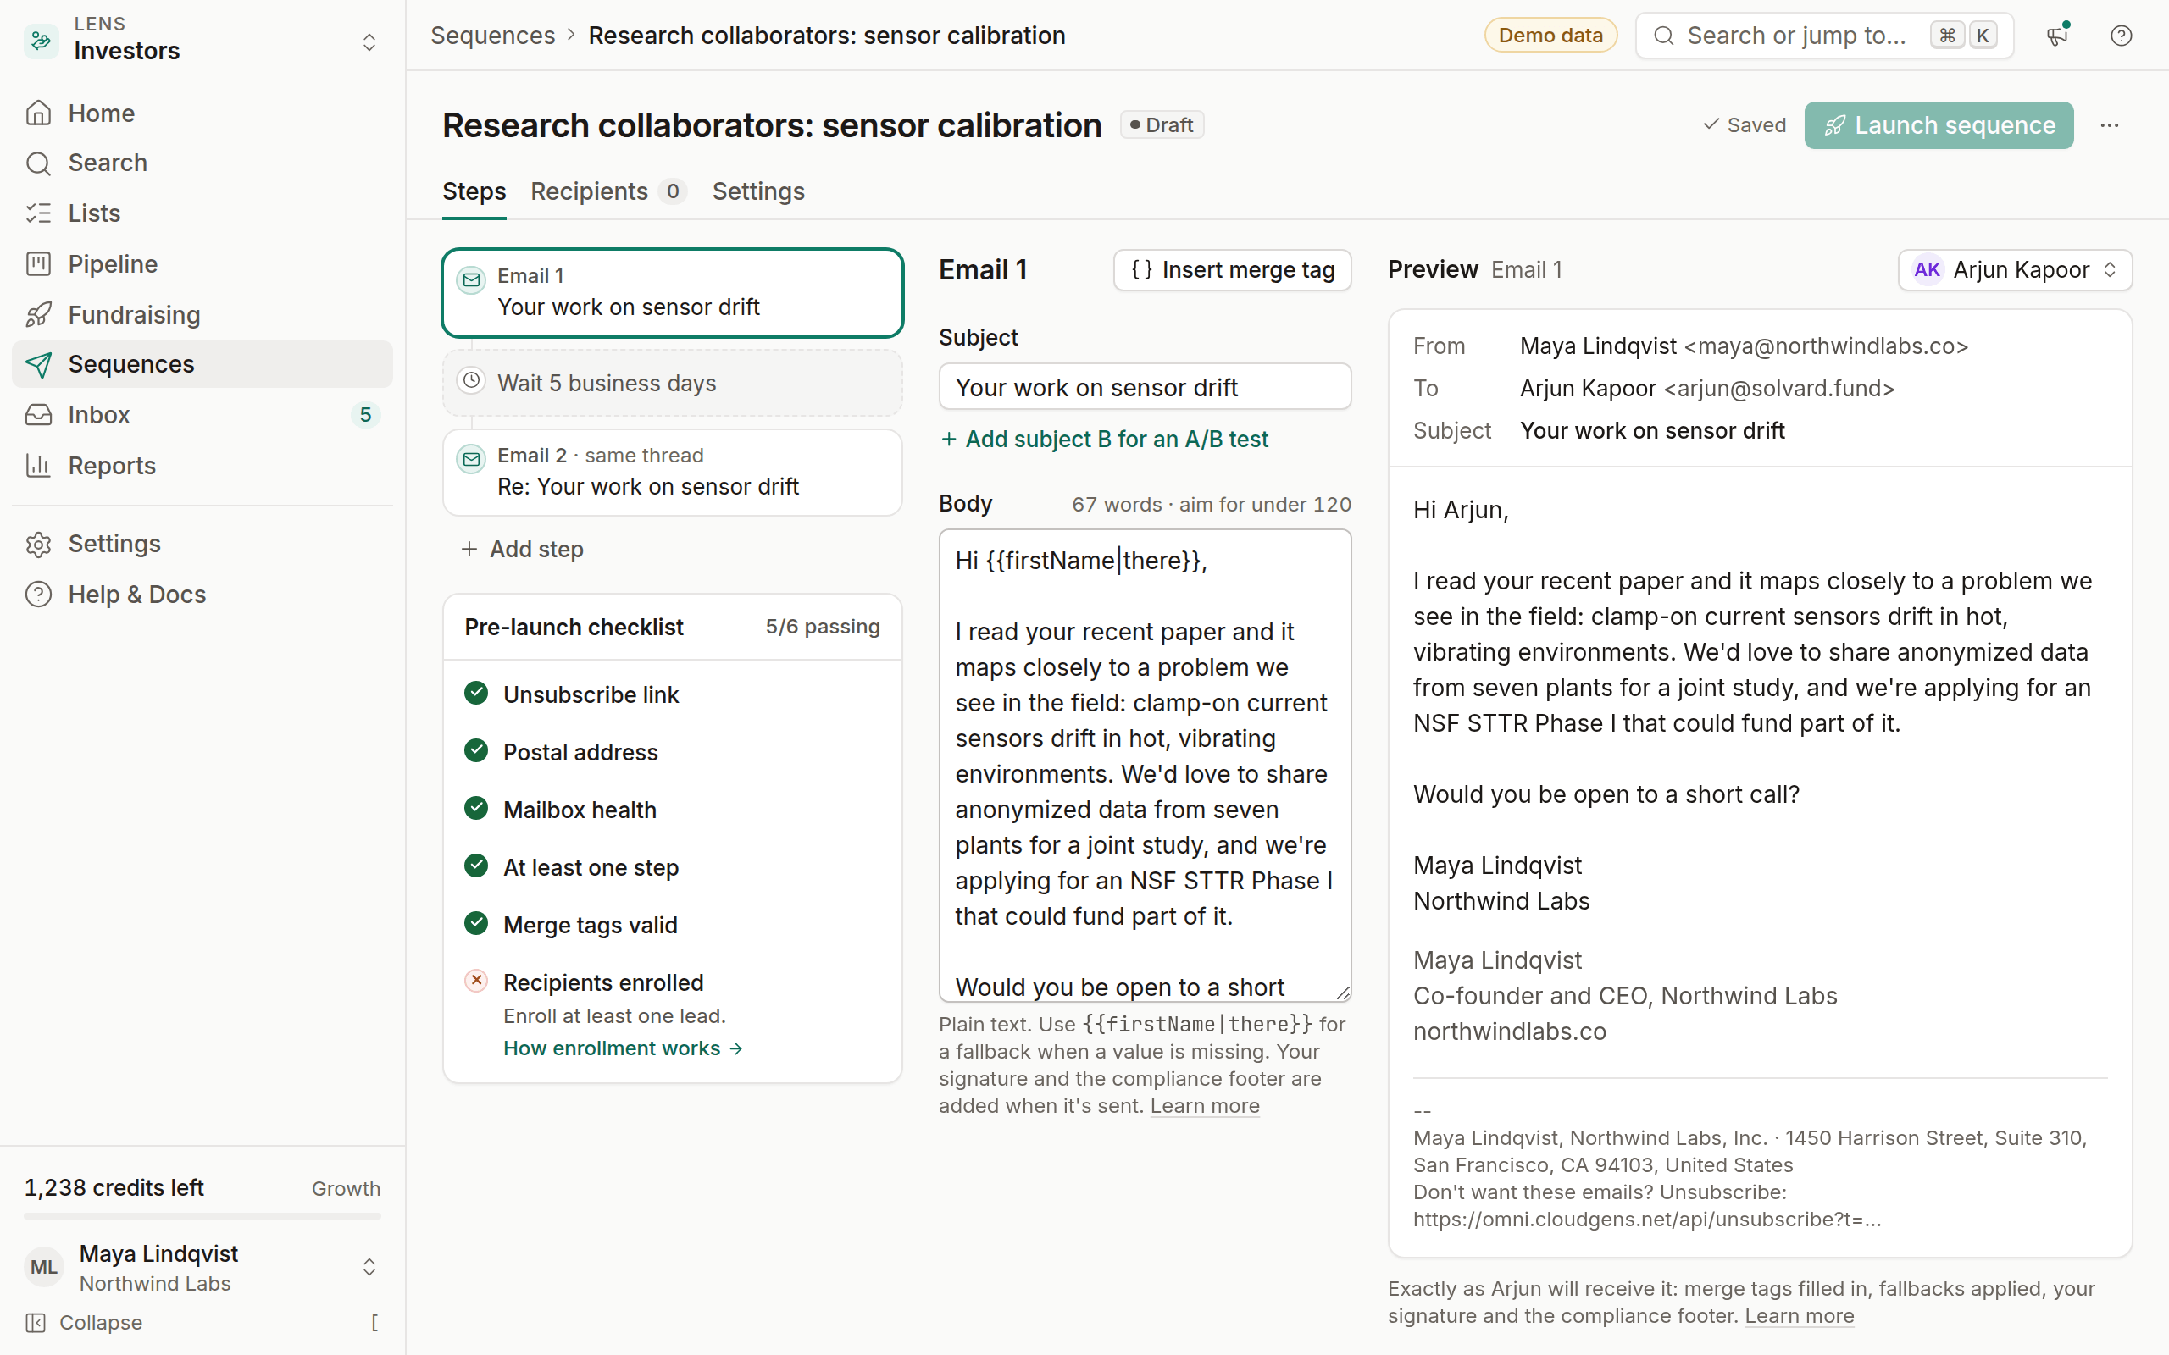2169x1355 pixels.
Task: Open the more options ellipsis menu
Action: [x=2109, y=125]
